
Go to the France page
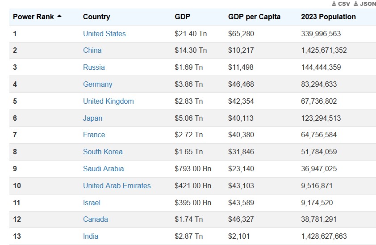coord(94,135)
